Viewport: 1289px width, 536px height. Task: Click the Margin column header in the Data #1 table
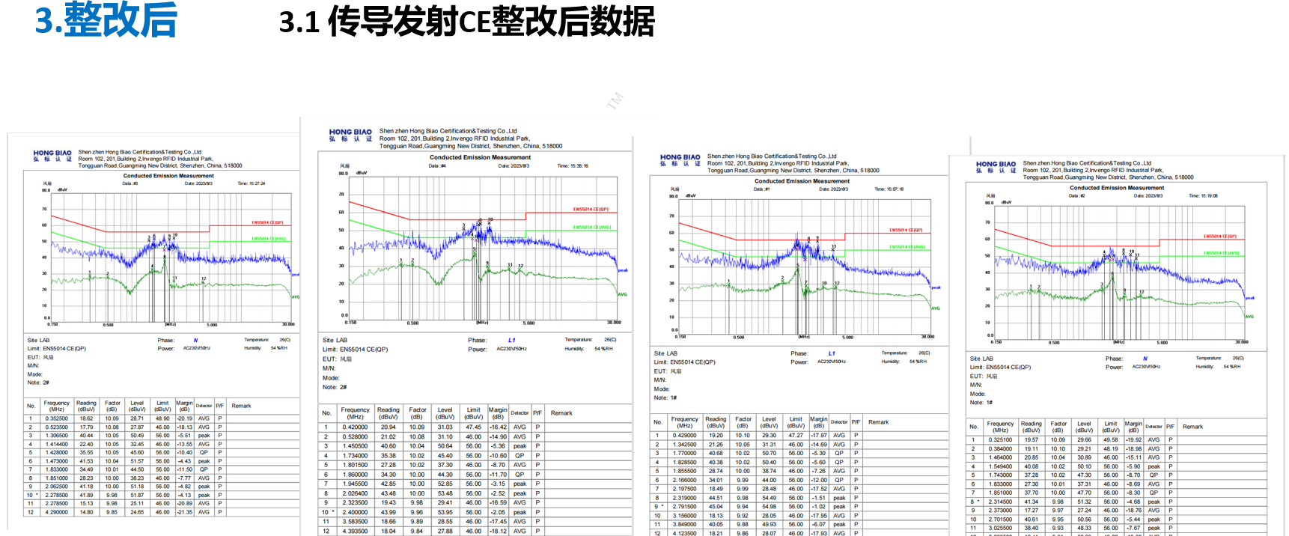tap(818, 422)
